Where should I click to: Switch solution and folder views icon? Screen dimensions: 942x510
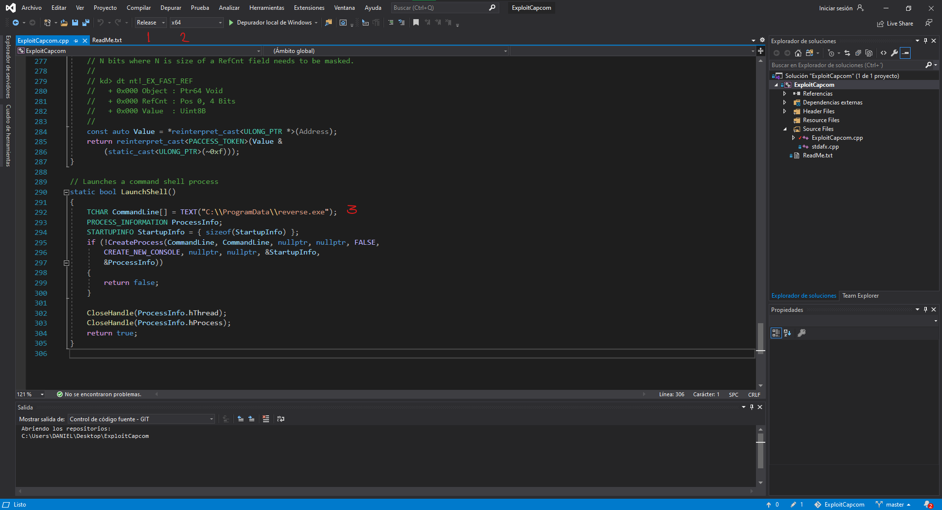(809, 53)
